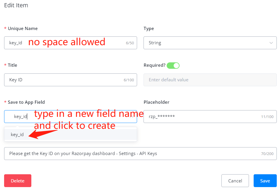Click the Enter default value field
Image resolution: width=280 pixels, height=190 pixels.
point(210,80)
